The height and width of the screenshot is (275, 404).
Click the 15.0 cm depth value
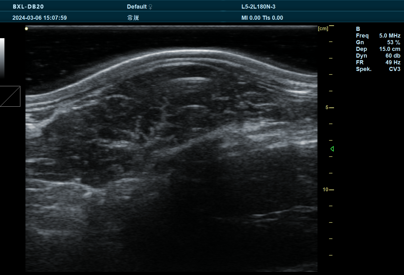[390, 49]
